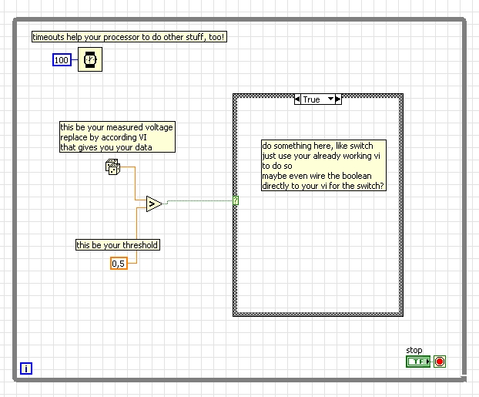Click the stop text label
The height and width of the screenshot is (397, 479).
(x=414, y=350)
